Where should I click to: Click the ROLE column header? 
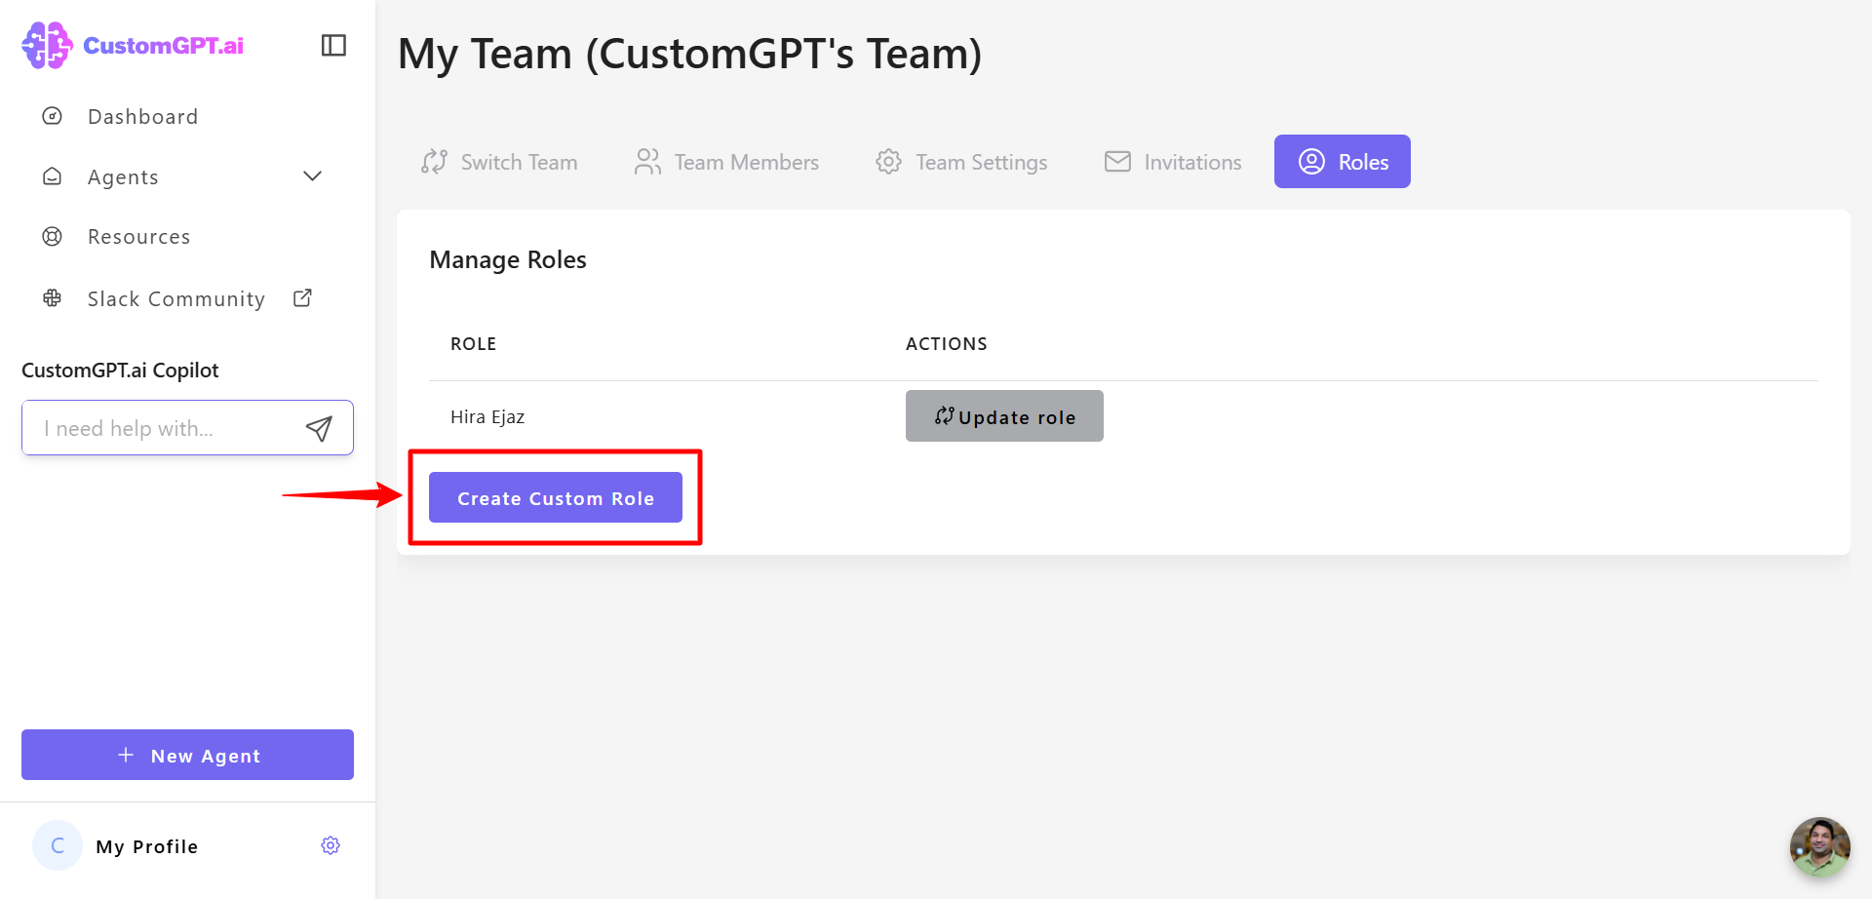point(474,344)
